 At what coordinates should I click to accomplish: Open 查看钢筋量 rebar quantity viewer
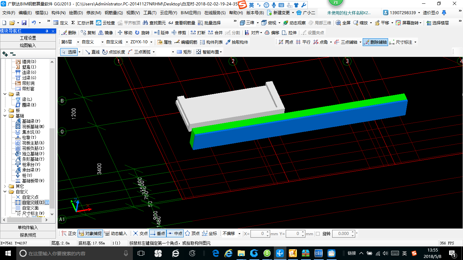click(x=181, y=23)
